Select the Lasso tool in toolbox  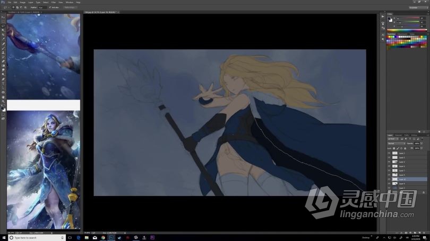(3, 26)
